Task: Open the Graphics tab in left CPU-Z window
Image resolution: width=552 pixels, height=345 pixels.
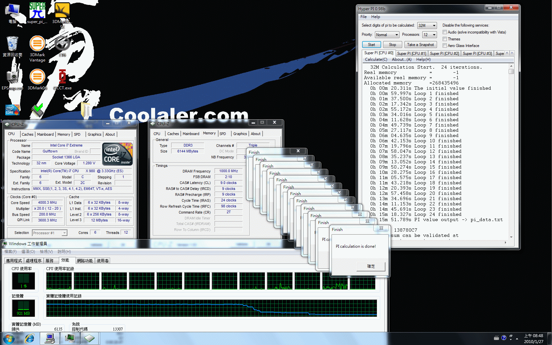Action: (95, 134)
